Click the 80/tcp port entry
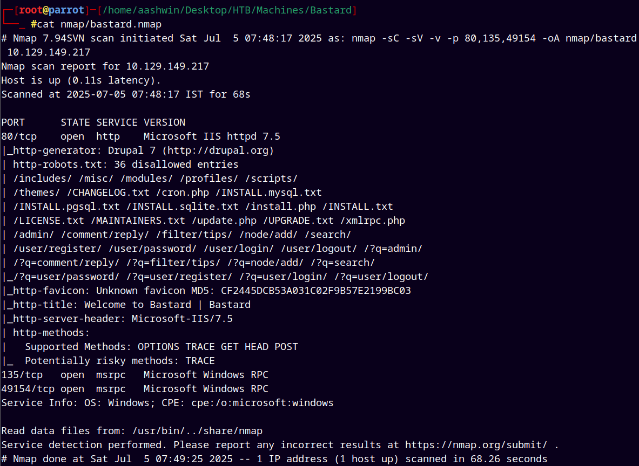The height and width of the screenshot is (466, 639). pos(19,136)
